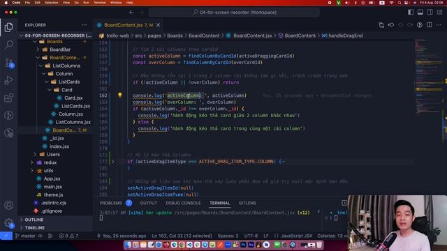Open the Selection menu in the menu bar
The height and width of the screenshot is (251, 447).
coord(52,3)
